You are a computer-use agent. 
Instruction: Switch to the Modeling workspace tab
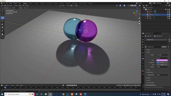(x=30, y=3)
